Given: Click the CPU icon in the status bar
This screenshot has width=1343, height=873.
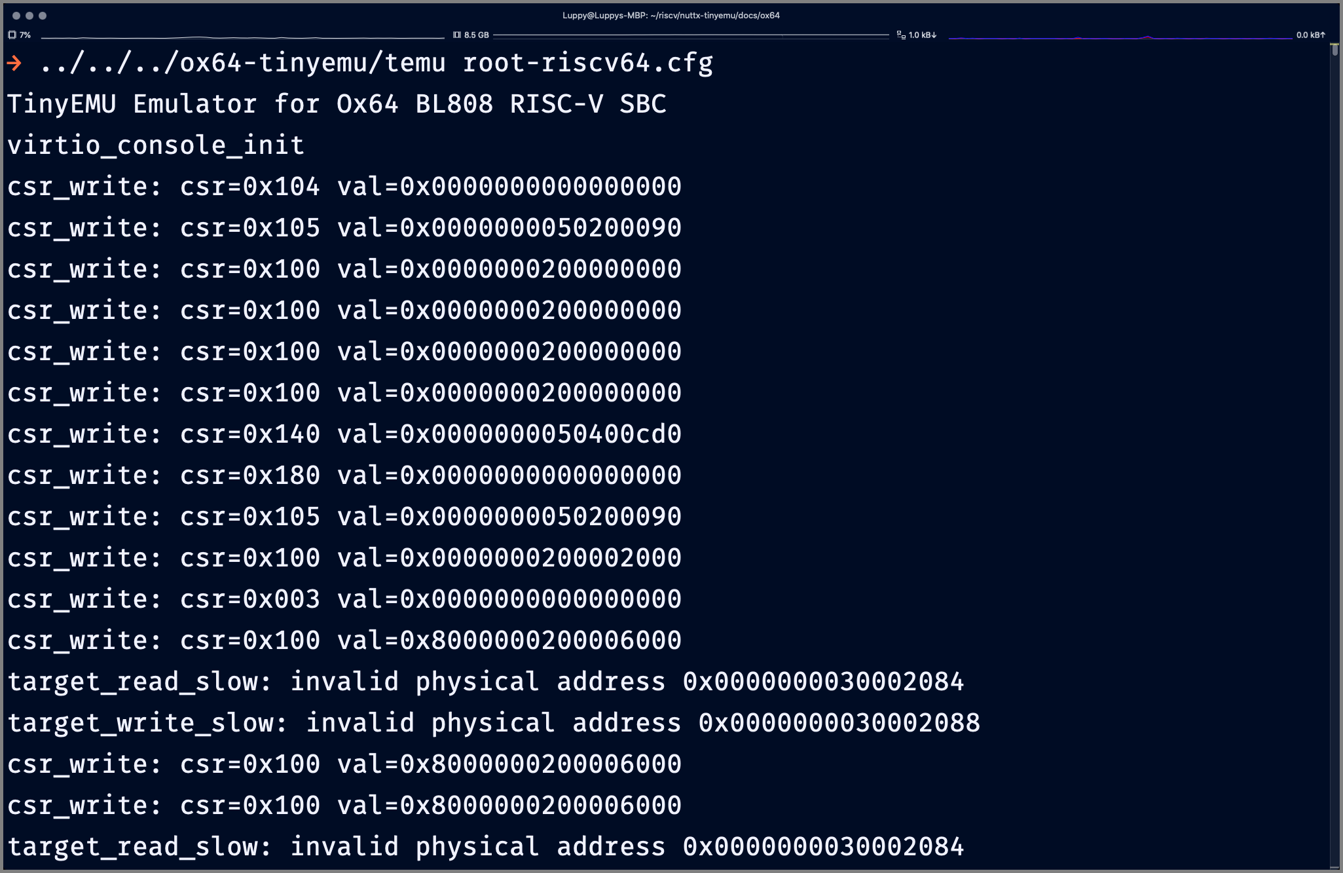Looking at the screenshot, I should 12,35.
